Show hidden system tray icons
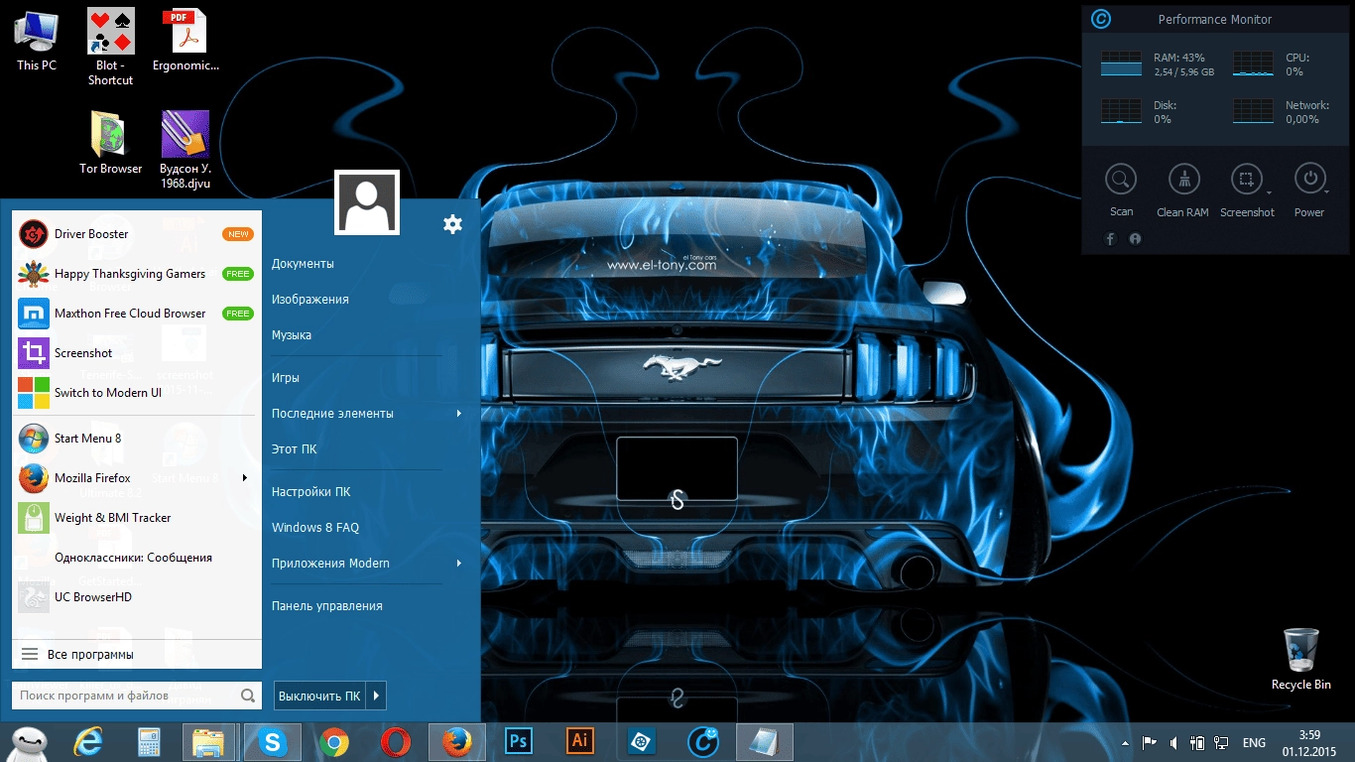 (1125, 742)
